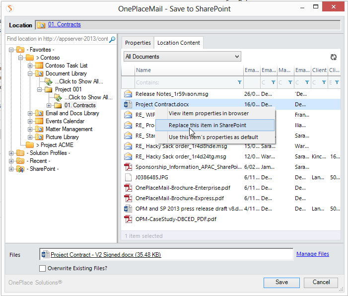Expand the Solution Profiles tree node

pos(11,153)
